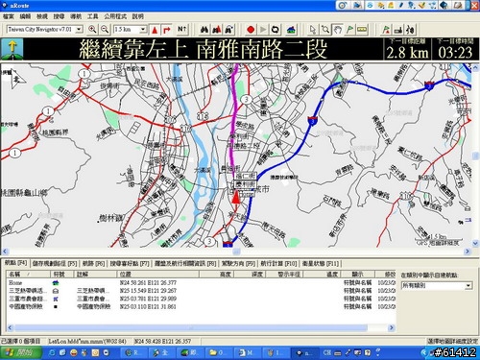Image resolution: width=480 pixels, height=360 pixels.
Task: Switch to the 航點 [F4] tab
Action: pos(15,263)
